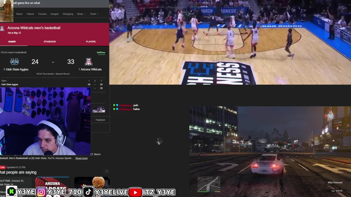Click the TikTok logo in the bottom banner
The height and width of the screenshot is (197, 351).
[88, 192]
